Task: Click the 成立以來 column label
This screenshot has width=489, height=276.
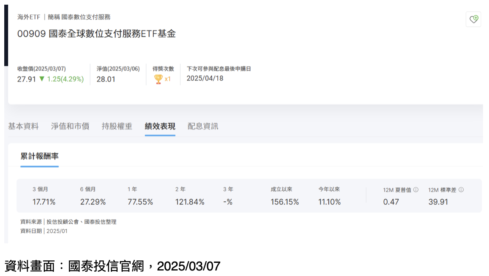Action: tap(281, 189)
